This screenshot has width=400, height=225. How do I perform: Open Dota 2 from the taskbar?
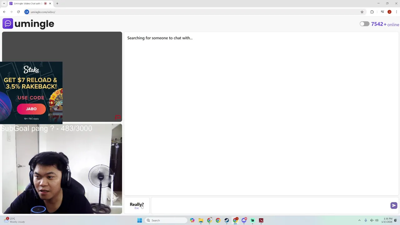coord(261,220)
